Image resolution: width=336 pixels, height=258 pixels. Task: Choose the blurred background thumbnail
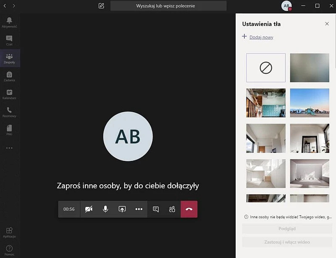click(310, 67)
